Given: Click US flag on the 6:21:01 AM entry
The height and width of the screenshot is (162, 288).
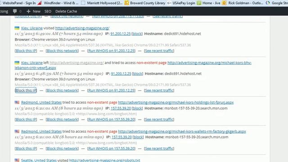Looking at the screenshot, I should 17,102.
